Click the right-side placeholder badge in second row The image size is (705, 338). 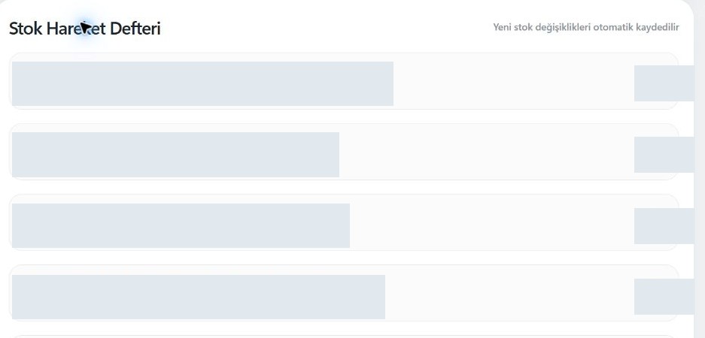[x=664, y=155]
